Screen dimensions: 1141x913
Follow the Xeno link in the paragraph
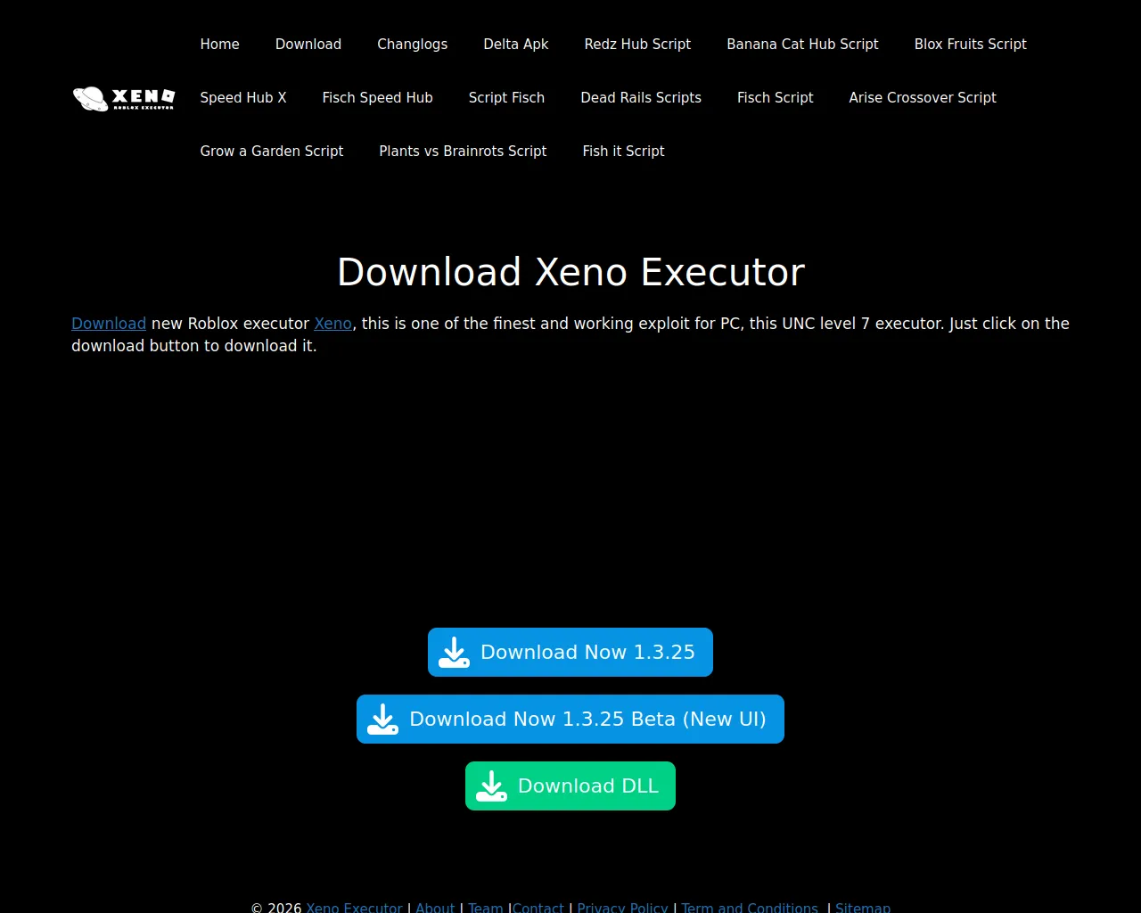(x=333, y=324)
